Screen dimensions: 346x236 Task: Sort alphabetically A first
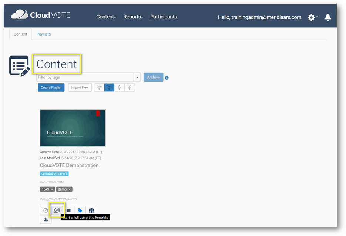pyautogui.click(x=120, y=87)
